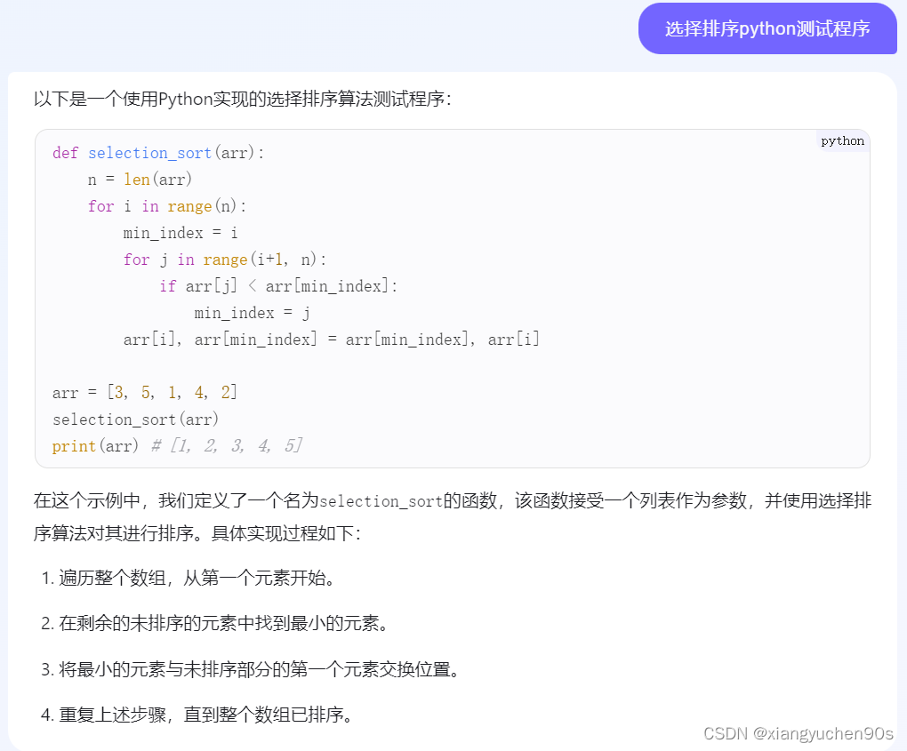
Task: Click the arr = [3, 5, 1, 4, 2] line
Action: (147, 391)
